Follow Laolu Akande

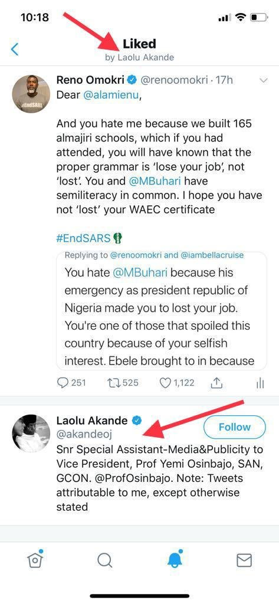tap(234, 427)
